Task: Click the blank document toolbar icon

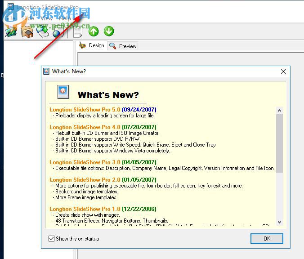Action: click(78, 31)
